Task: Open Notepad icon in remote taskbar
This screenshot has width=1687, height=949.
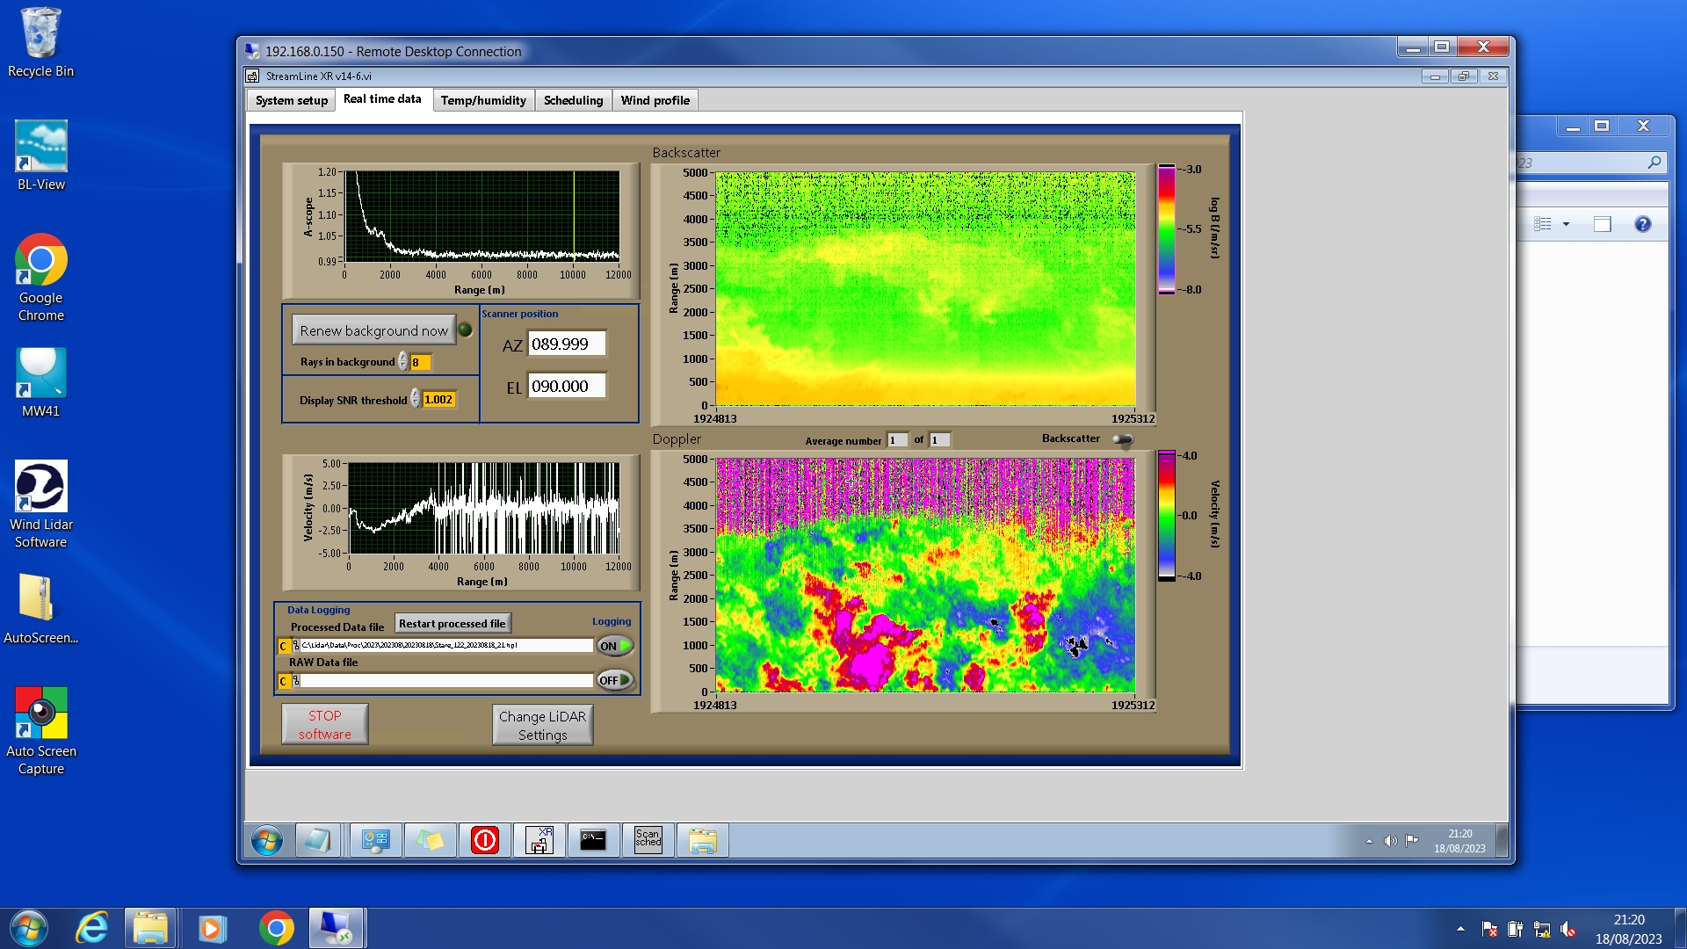Action: pos(317,840)
